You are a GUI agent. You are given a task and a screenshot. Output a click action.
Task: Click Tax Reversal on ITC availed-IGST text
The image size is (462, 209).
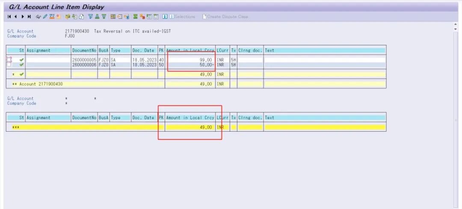coord(132,31)
